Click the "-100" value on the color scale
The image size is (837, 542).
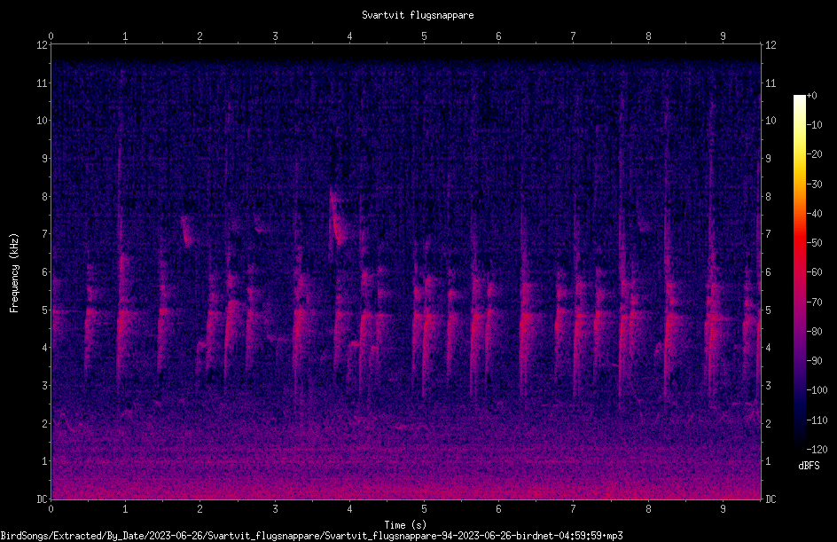pos(817,389)
